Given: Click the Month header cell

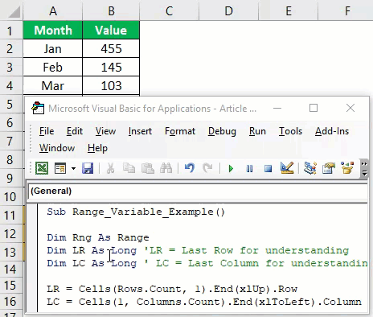Looking at the screenshot, I should [53, 31].
